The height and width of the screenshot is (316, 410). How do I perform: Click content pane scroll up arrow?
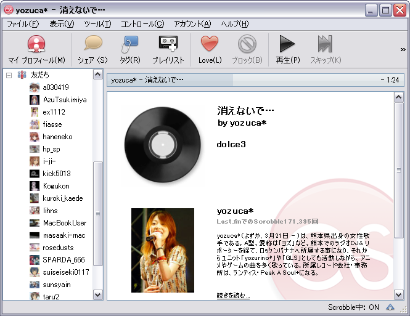(398, 97)
